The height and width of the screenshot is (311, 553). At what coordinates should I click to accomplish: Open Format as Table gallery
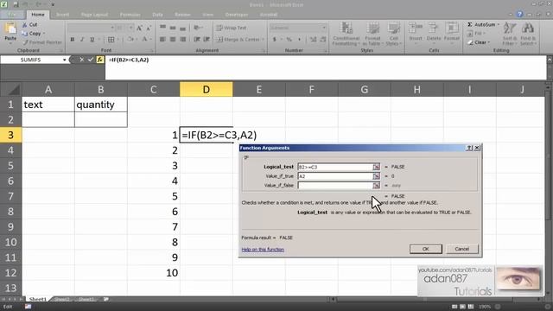372,35
